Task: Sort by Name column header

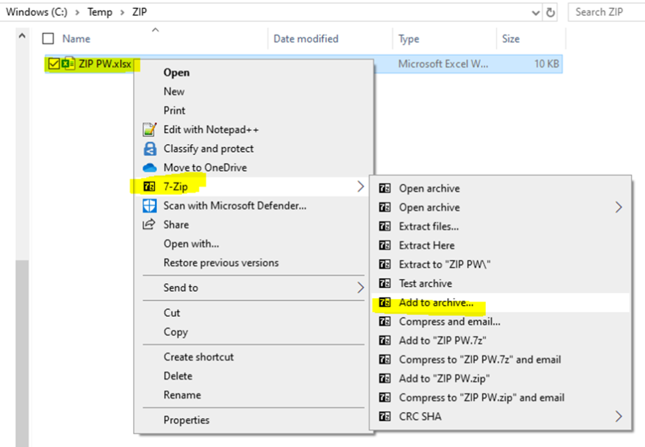Action: pyautogui.click(x=76, y=39)
